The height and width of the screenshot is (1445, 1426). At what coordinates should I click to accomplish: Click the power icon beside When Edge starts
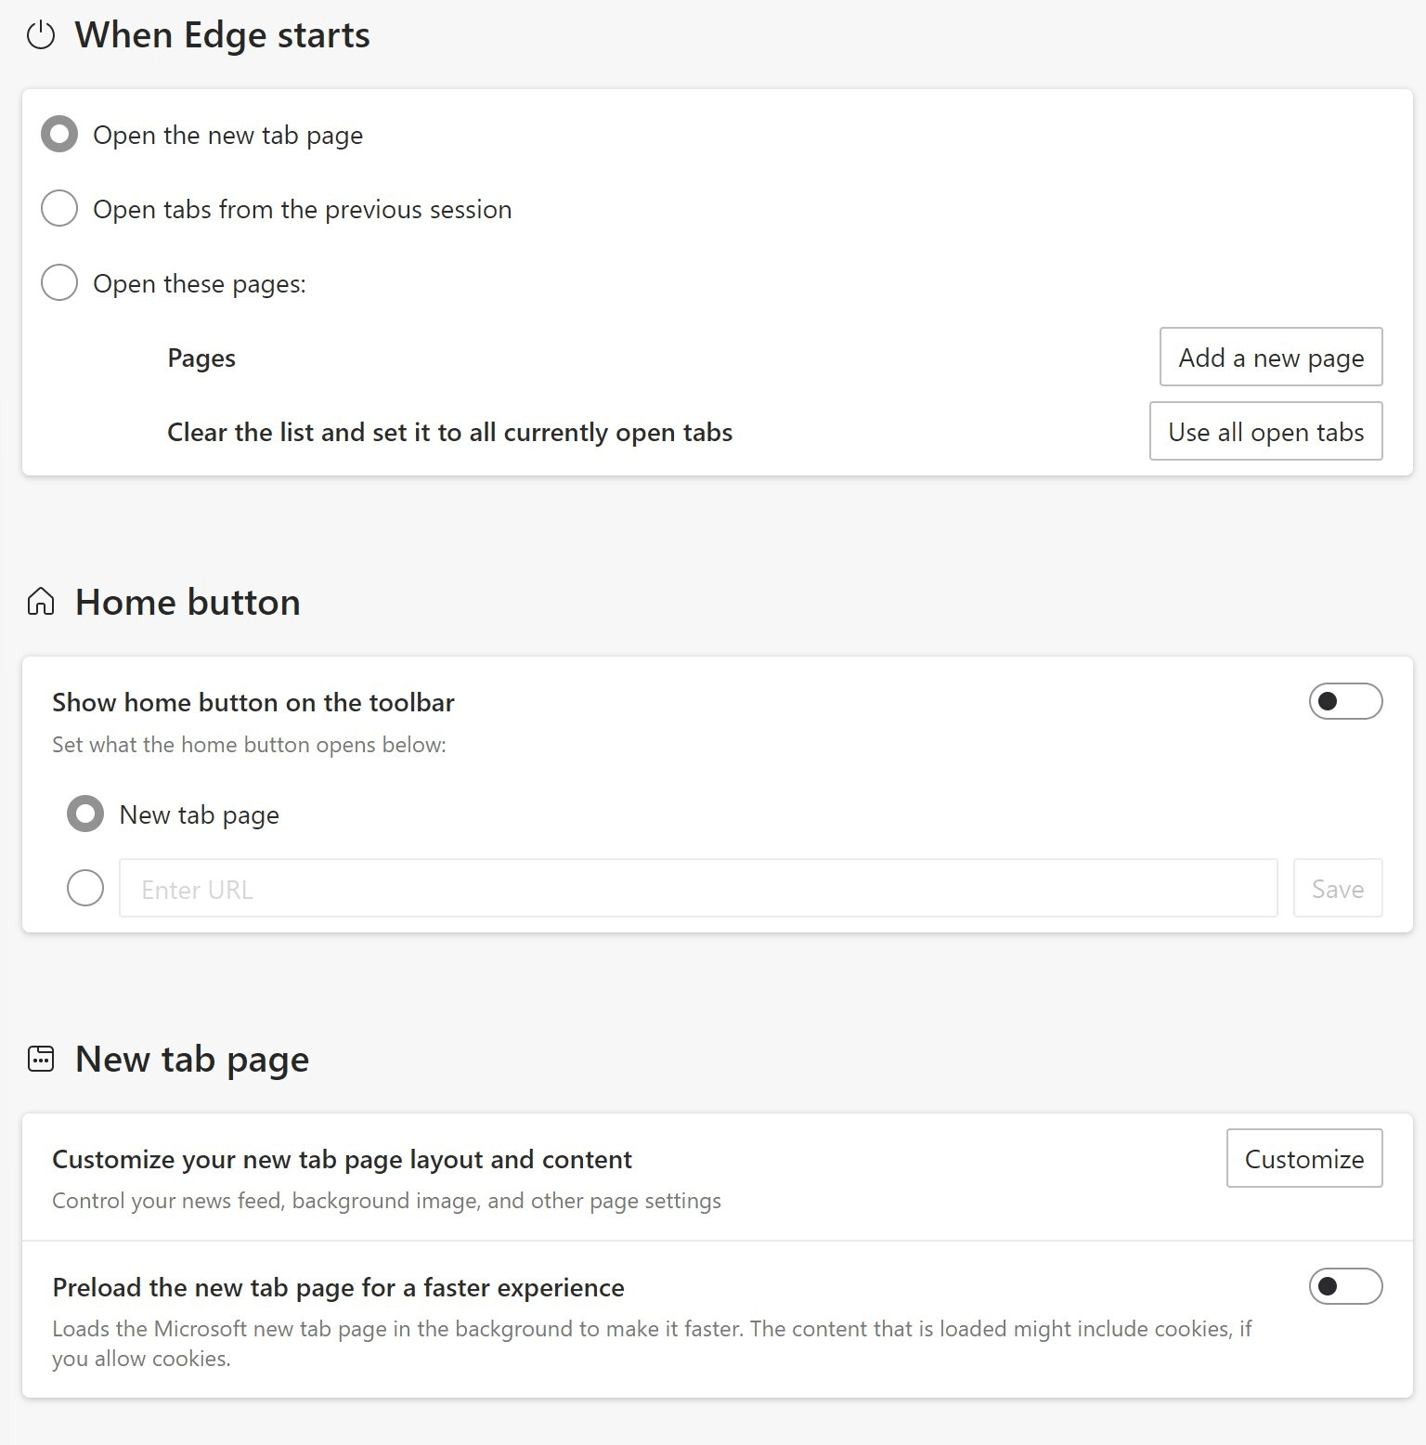[41, 36]
